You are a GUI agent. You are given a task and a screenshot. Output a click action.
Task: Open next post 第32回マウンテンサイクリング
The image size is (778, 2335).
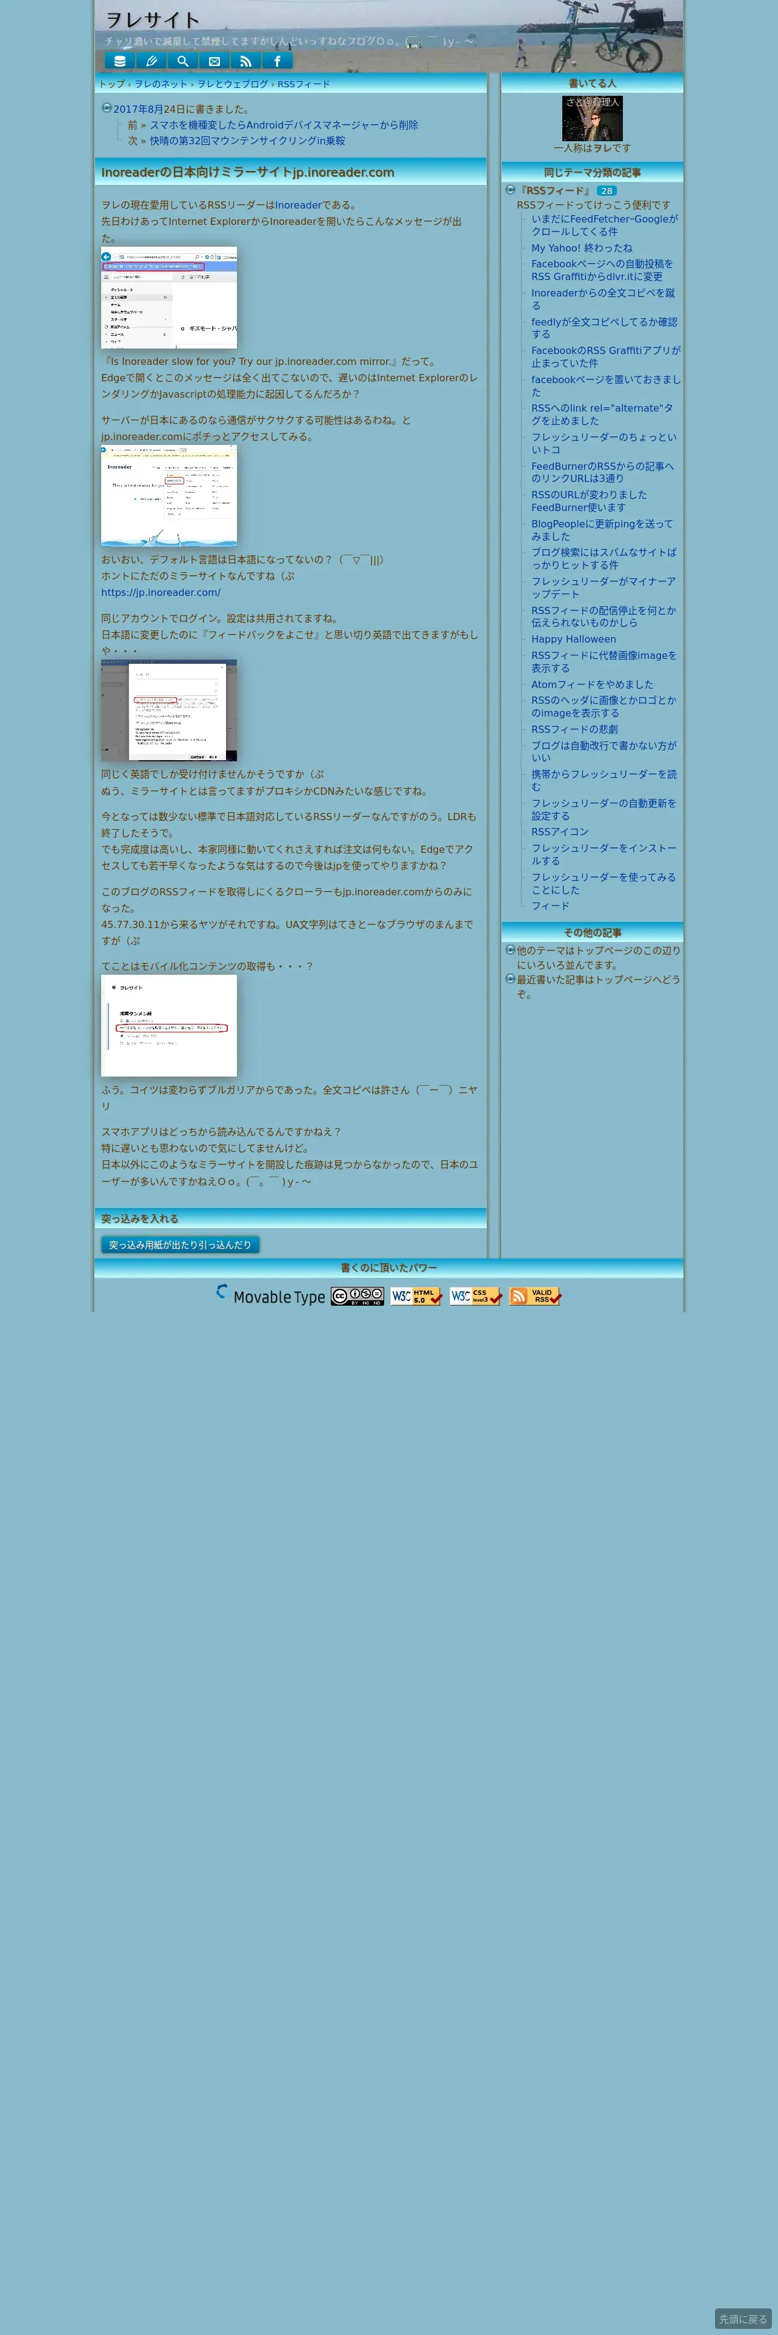tap(247, 141)
